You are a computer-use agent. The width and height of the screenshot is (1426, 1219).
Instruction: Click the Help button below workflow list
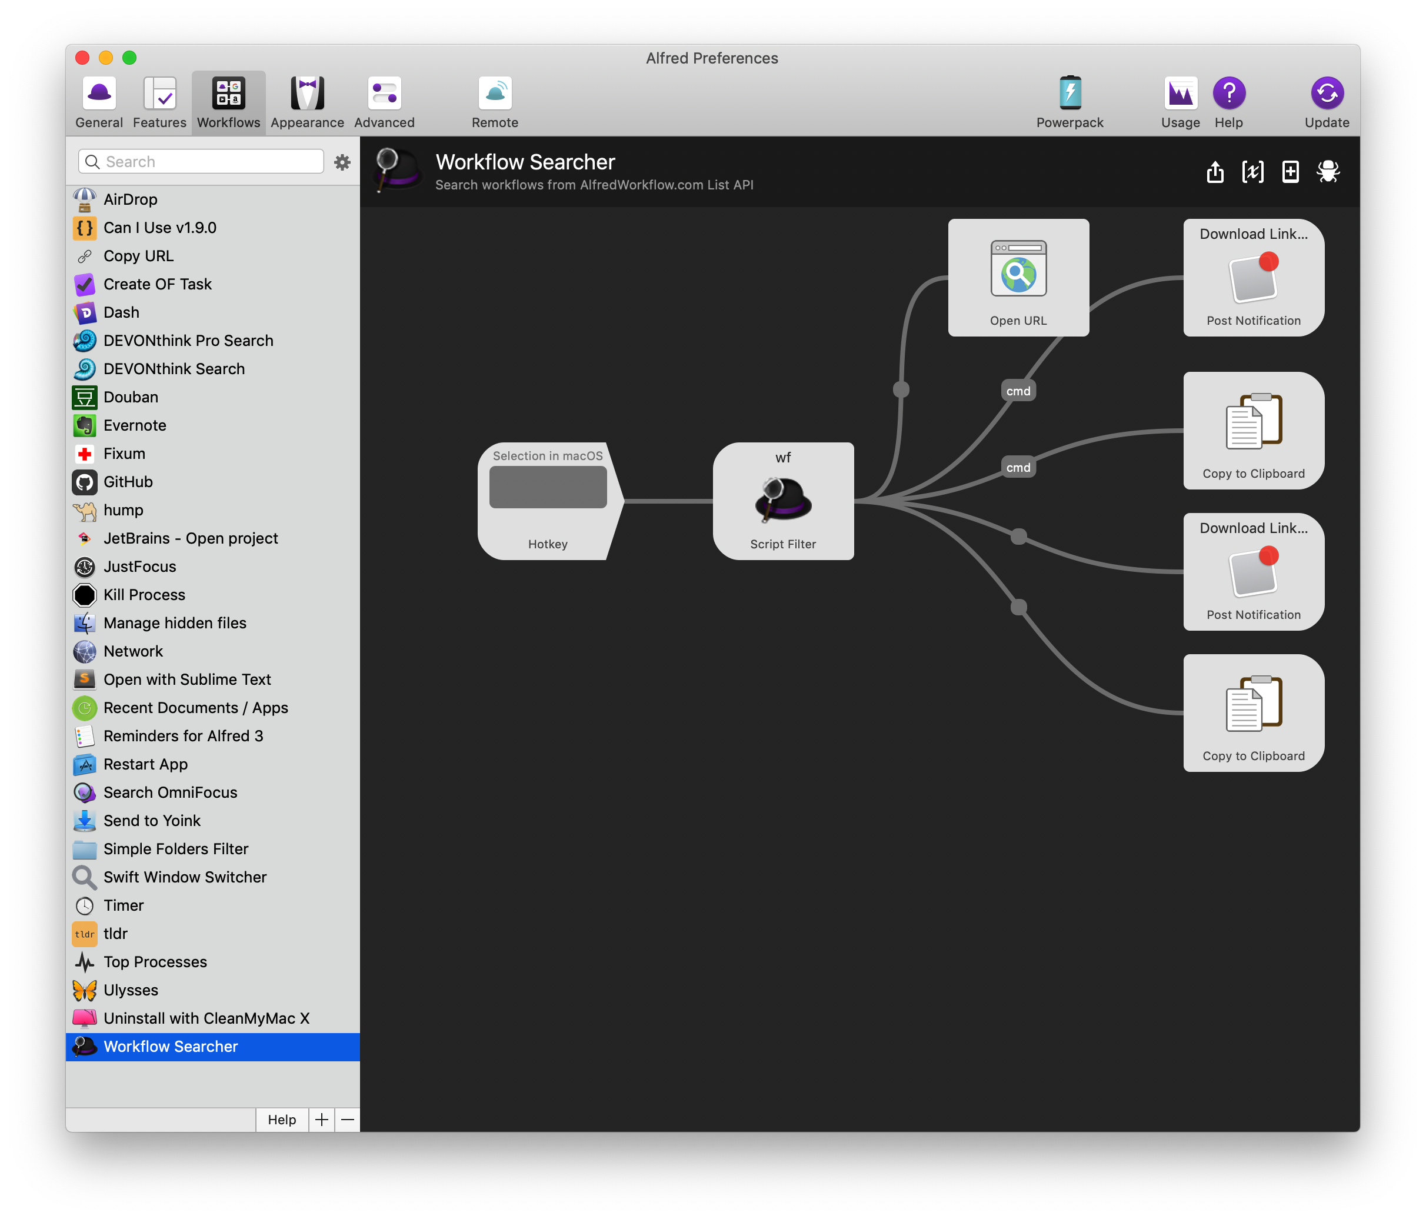pos(281,1119)
